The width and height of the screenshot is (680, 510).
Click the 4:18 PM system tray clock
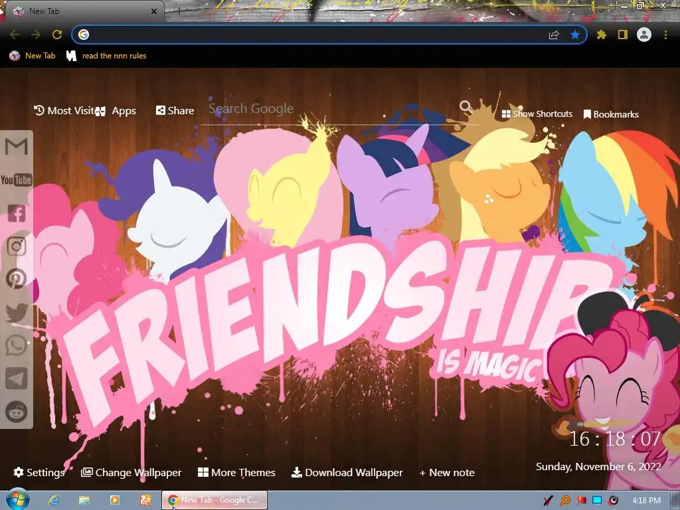(646, 501)
